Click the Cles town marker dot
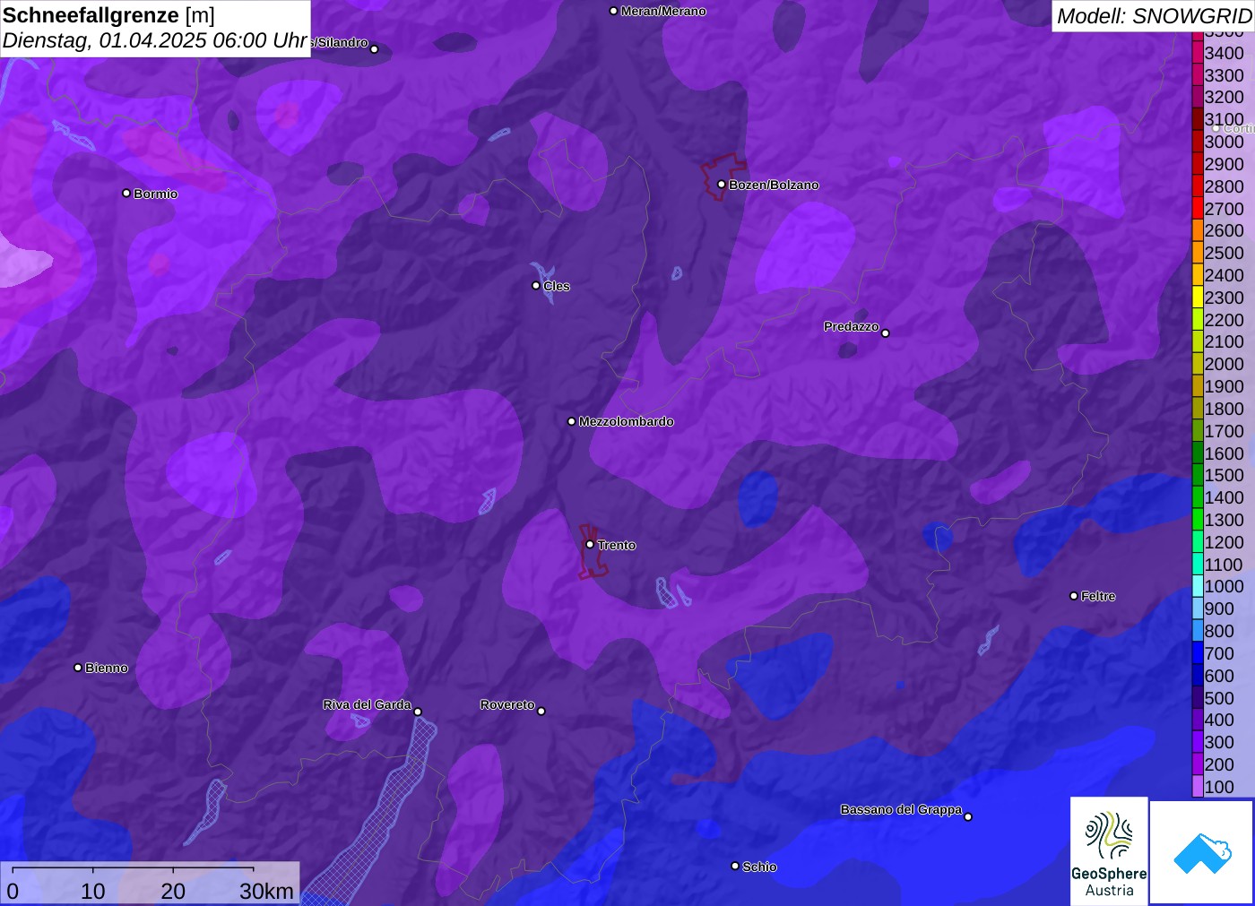Screen dimensions: 1255x906 (x=536, y=286)
